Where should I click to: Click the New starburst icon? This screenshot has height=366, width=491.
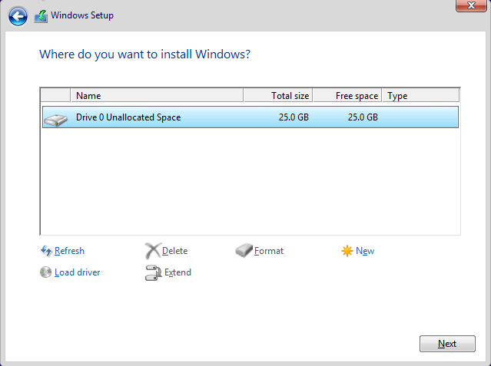347,251
